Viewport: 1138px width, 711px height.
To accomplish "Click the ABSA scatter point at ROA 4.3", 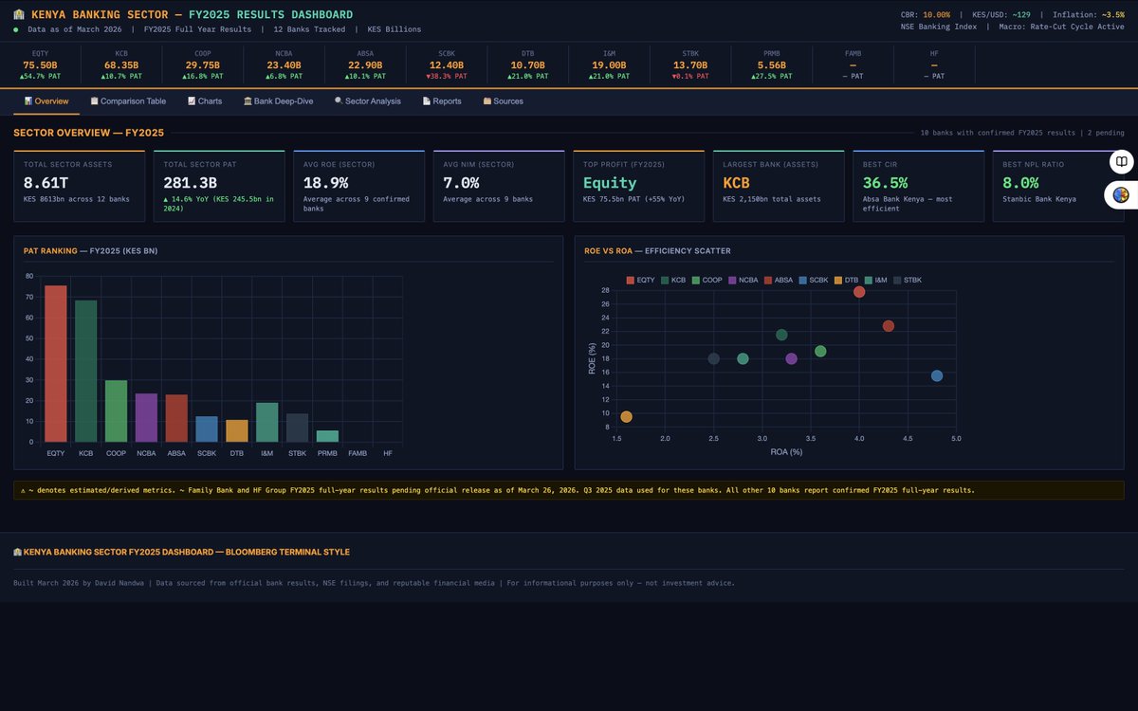I will tap(889, 326).
